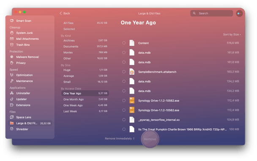Select checkbox for data.mdb under Content
Viewport: 257px width, 161px height.
pos(124,52)
